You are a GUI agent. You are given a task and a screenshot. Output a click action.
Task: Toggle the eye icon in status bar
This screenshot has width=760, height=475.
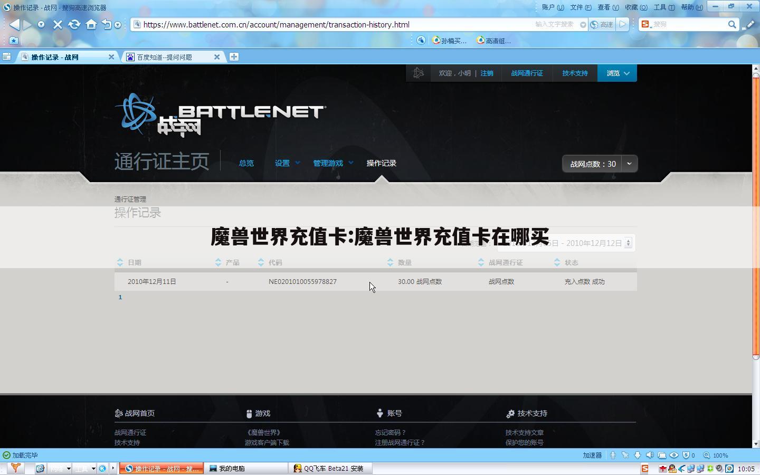click(674, 455)
